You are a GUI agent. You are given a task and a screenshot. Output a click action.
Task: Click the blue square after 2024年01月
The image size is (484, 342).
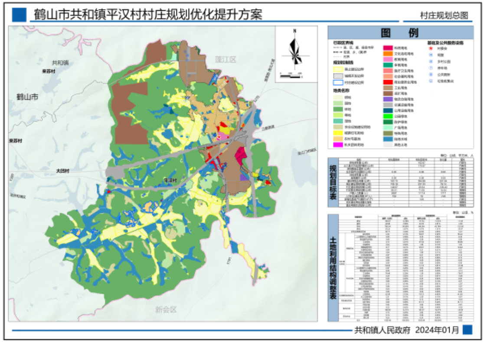467,330
